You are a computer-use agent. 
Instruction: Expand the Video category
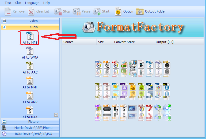[30, 21]
